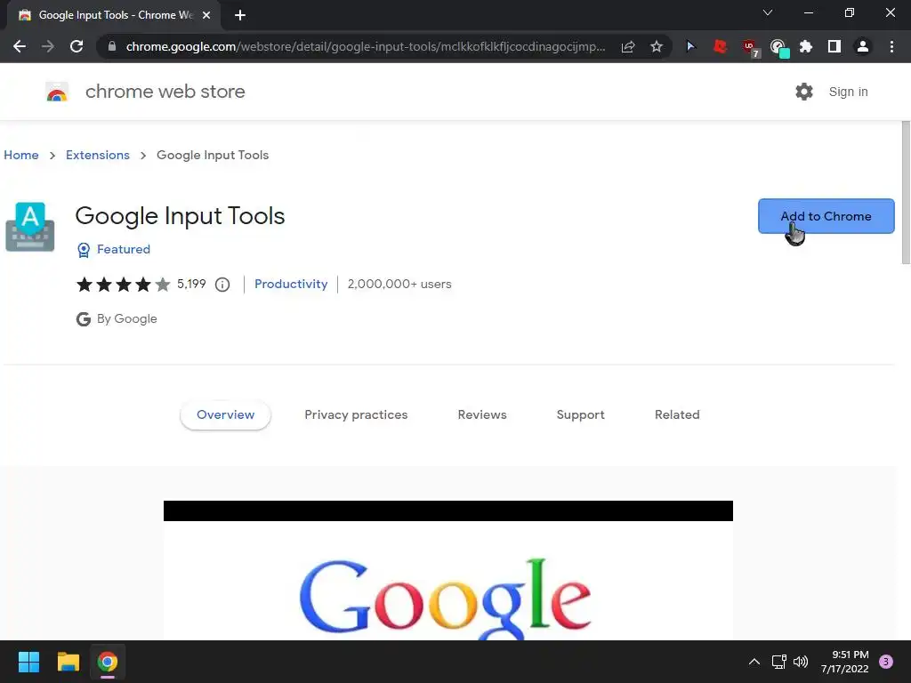The image size is (911, 683).
Task: Open Chrome profile avatar
Action: 863,46
